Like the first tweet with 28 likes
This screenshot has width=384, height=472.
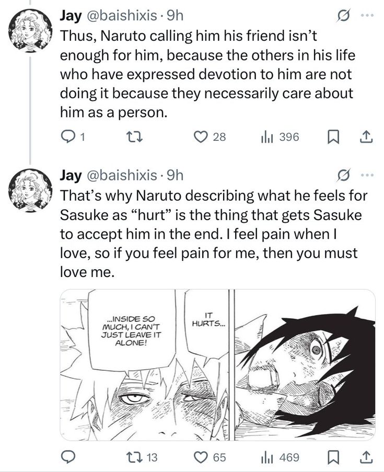coord(201,137)
